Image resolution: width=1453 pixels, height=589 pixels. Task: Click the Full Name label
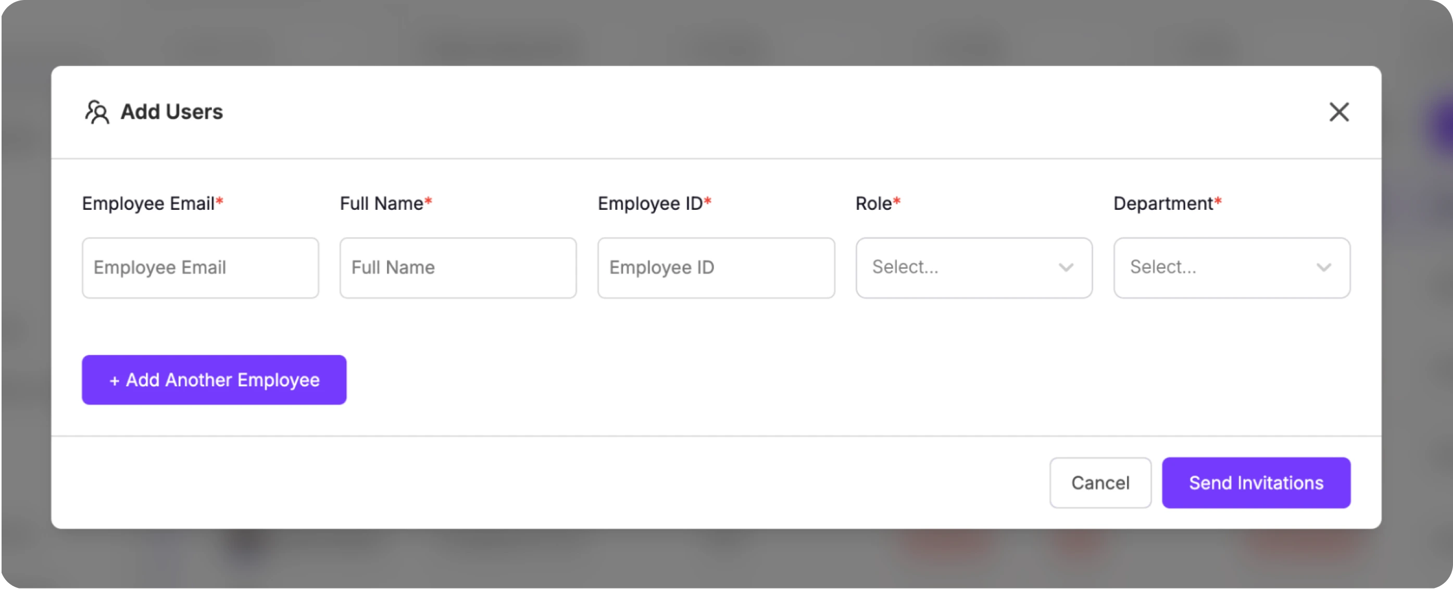pos(386,203)
